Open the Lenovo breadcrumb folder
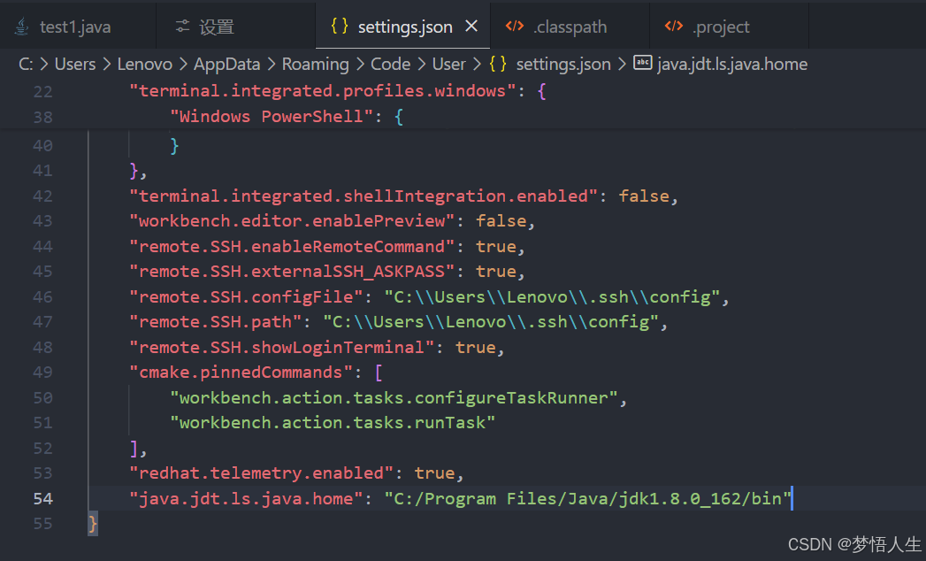 145,64
